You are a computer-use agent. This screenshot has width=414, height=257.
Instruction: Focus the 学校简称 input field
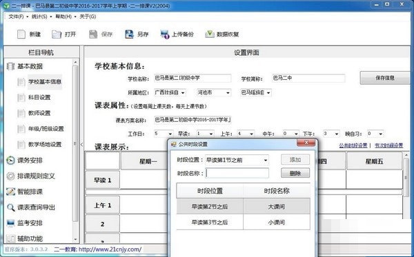(x=308, y=78)
